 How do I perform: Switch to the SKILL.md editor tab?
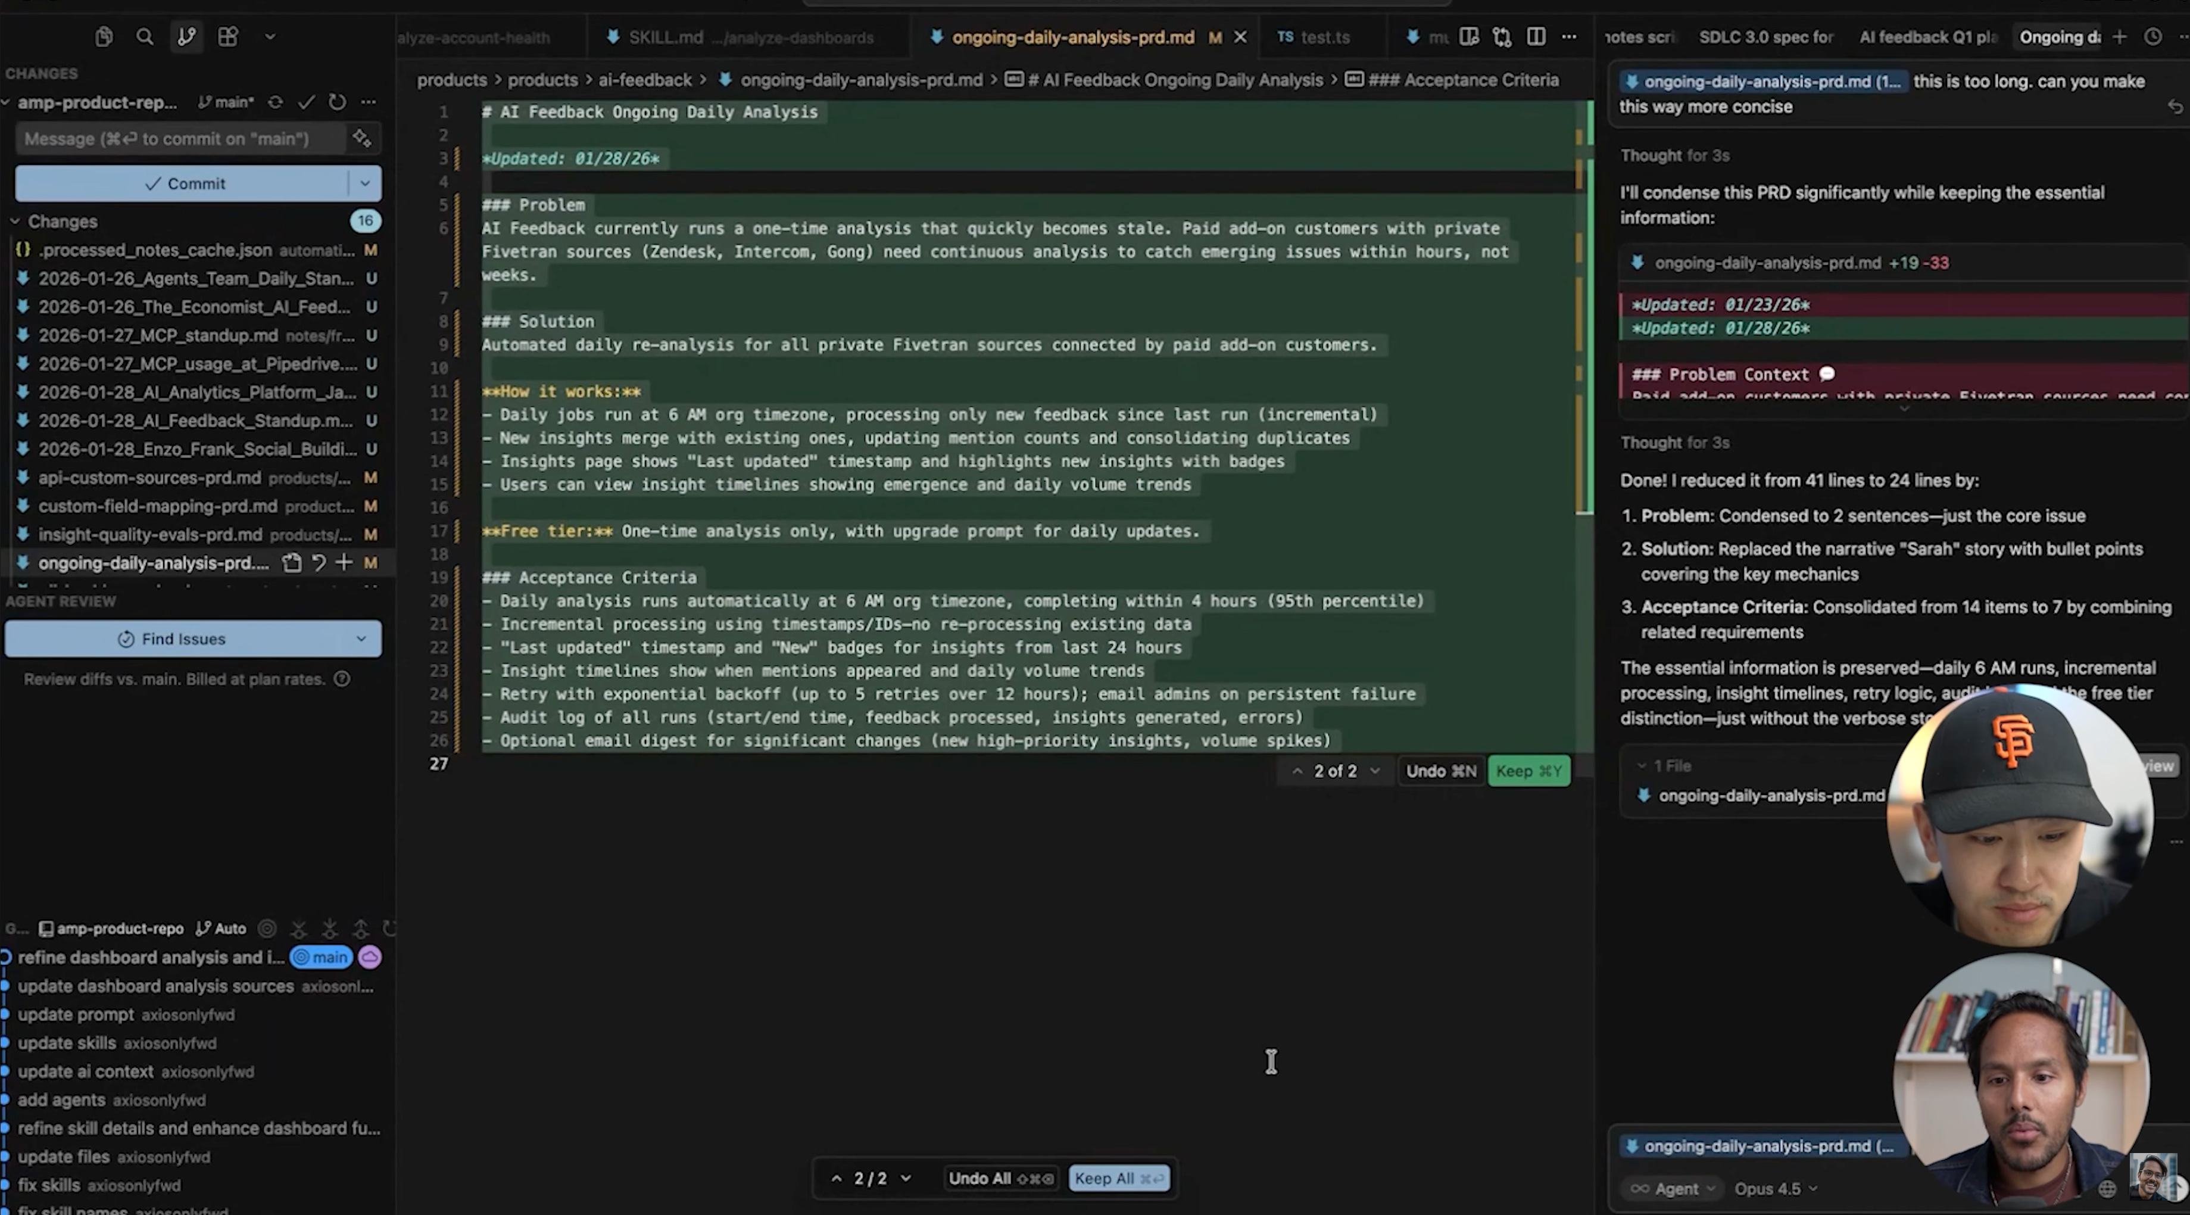tap(666, 38)
